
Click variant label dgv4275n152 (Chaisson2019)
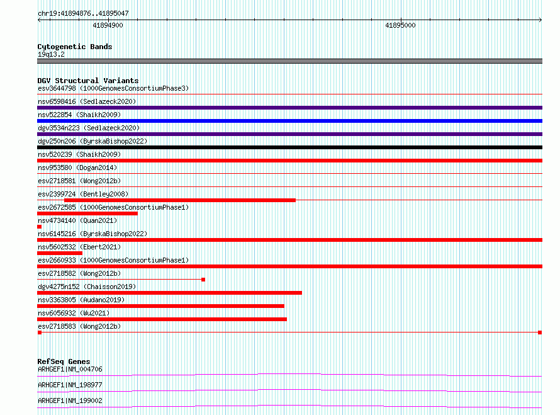87,287
